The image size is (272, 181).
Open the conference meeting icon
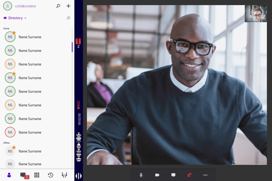[x=64, y=175]
